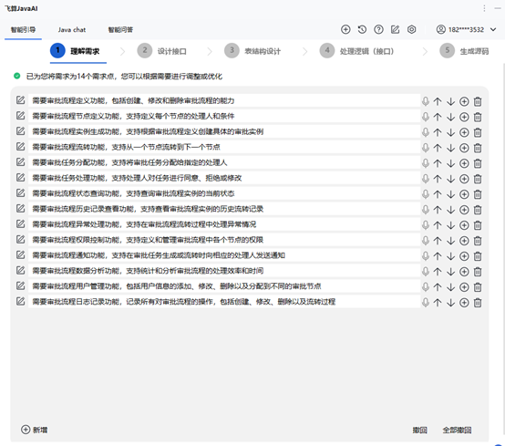Switch to the 智能问答 tab

coord(120,30)
